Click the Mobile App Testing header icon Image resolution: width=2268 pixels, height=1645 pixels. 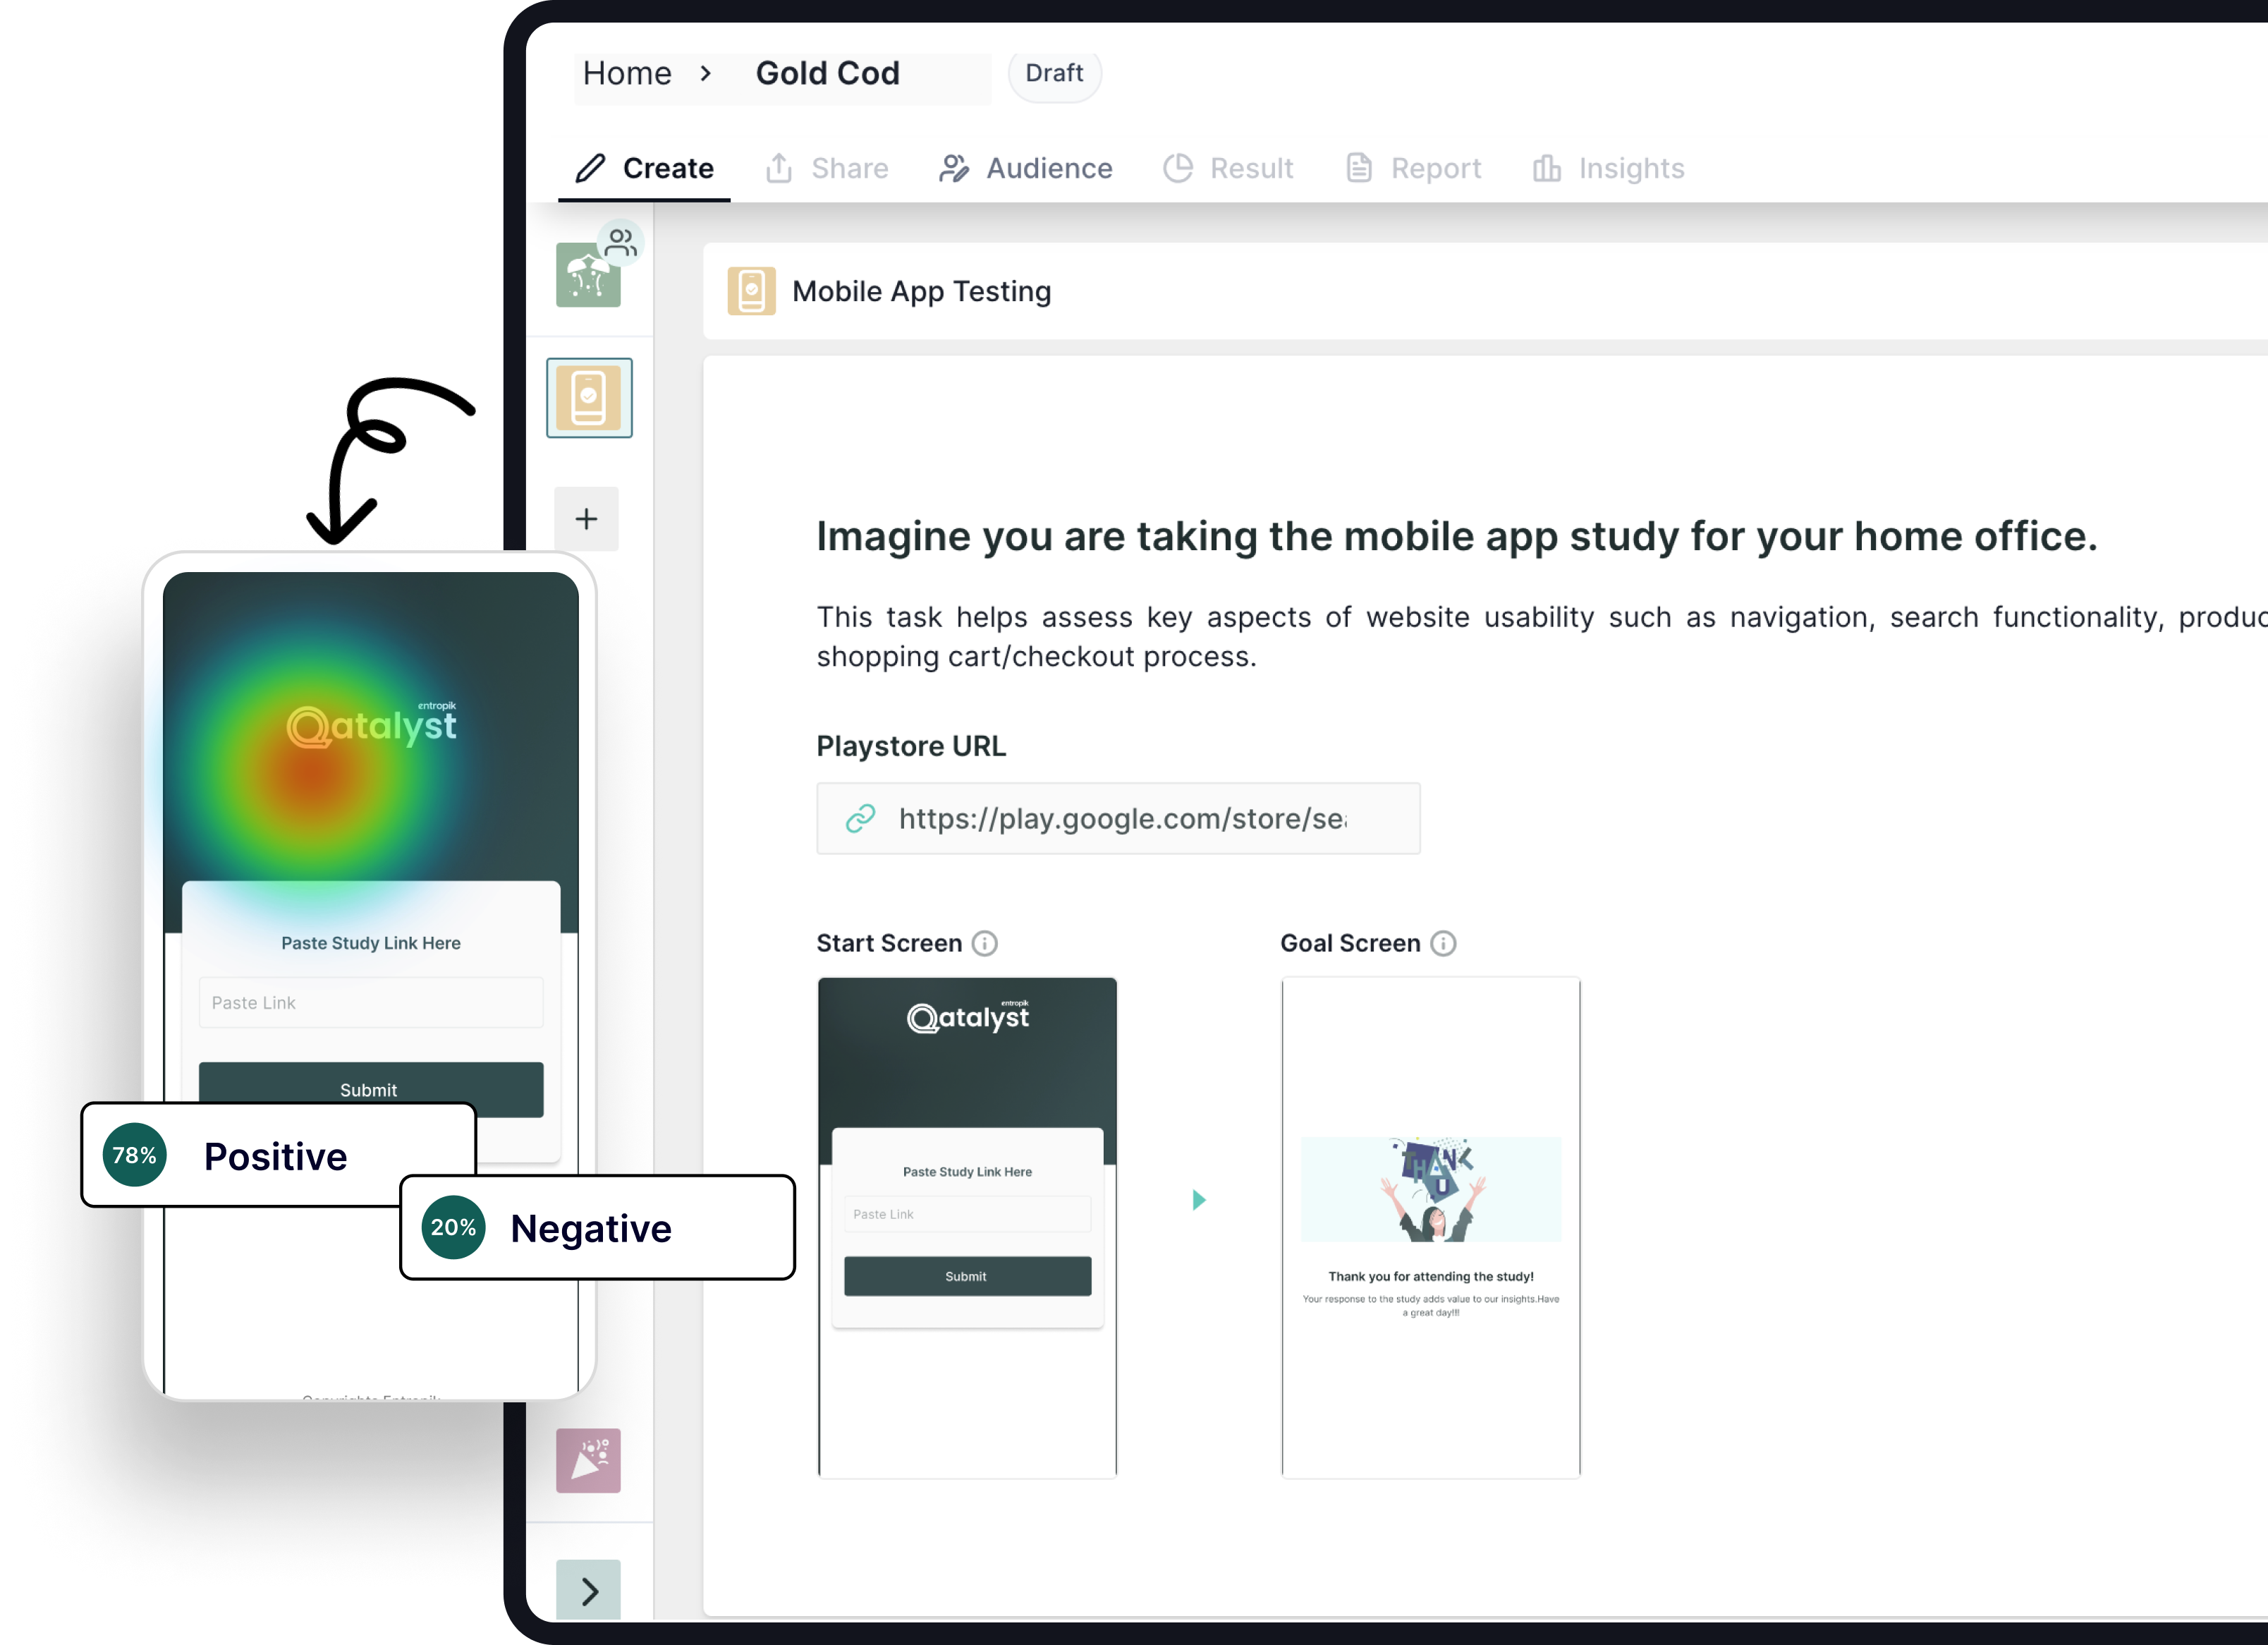[x=751, y=291]
